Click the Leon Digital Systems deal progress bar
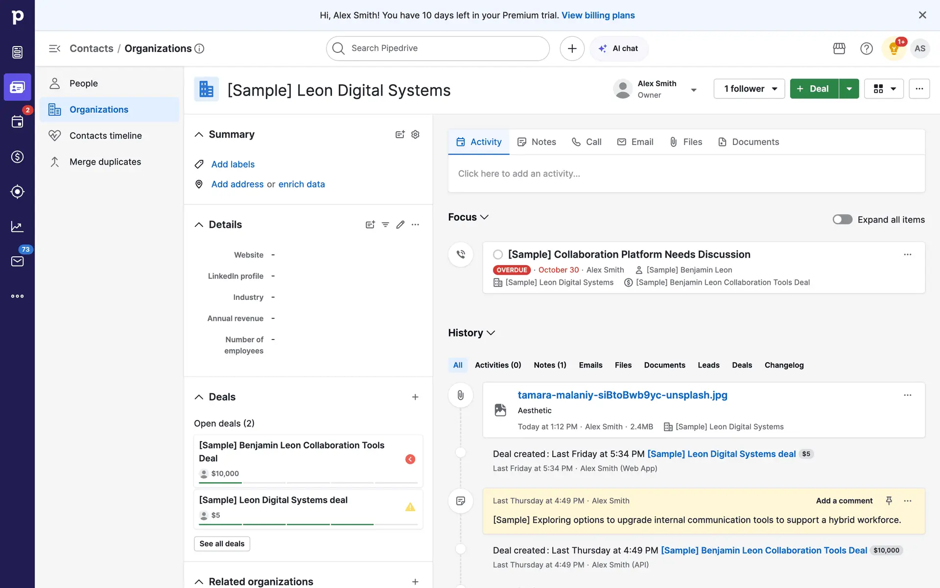This screenshot has height=588, width=940. (308, 524)
